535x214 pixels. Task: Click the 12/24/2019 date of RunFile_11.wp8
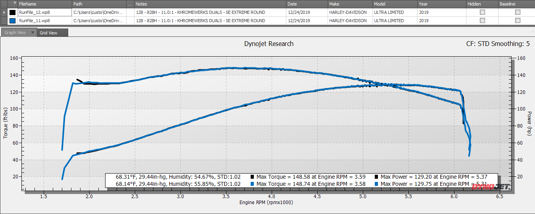coord(307,21)
